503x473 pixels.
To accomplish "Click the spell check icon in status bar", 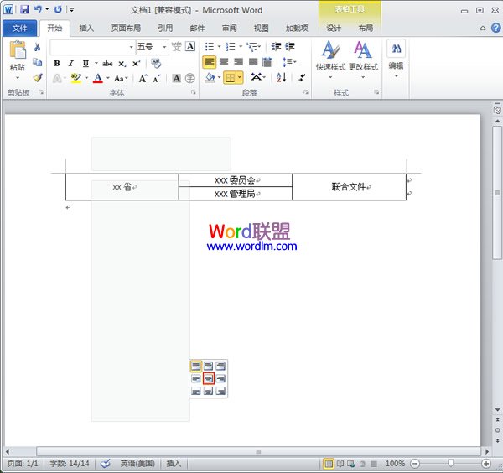I will (x=106, y=464).
